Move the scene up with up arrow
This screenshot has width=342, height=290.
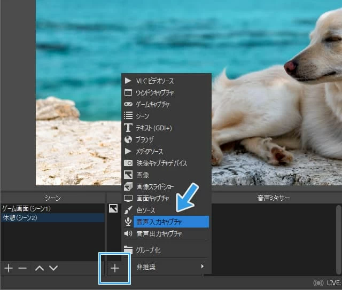40,268
